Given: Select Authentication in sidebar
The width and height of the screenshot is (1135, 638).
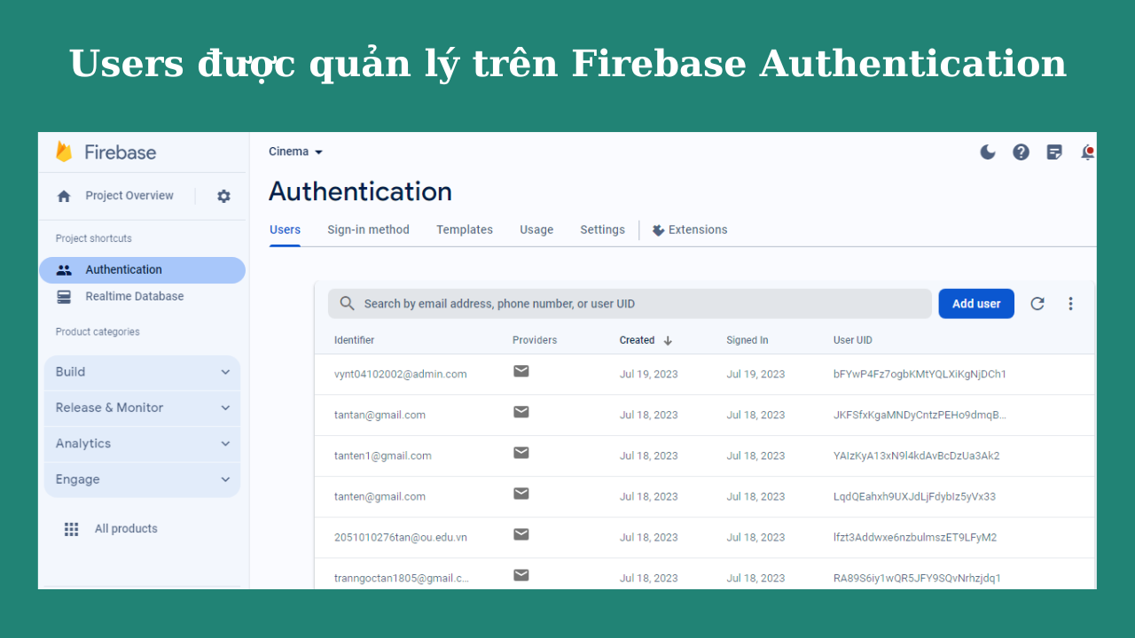Looking at the screenshot, I should click(x=142, y=270).
